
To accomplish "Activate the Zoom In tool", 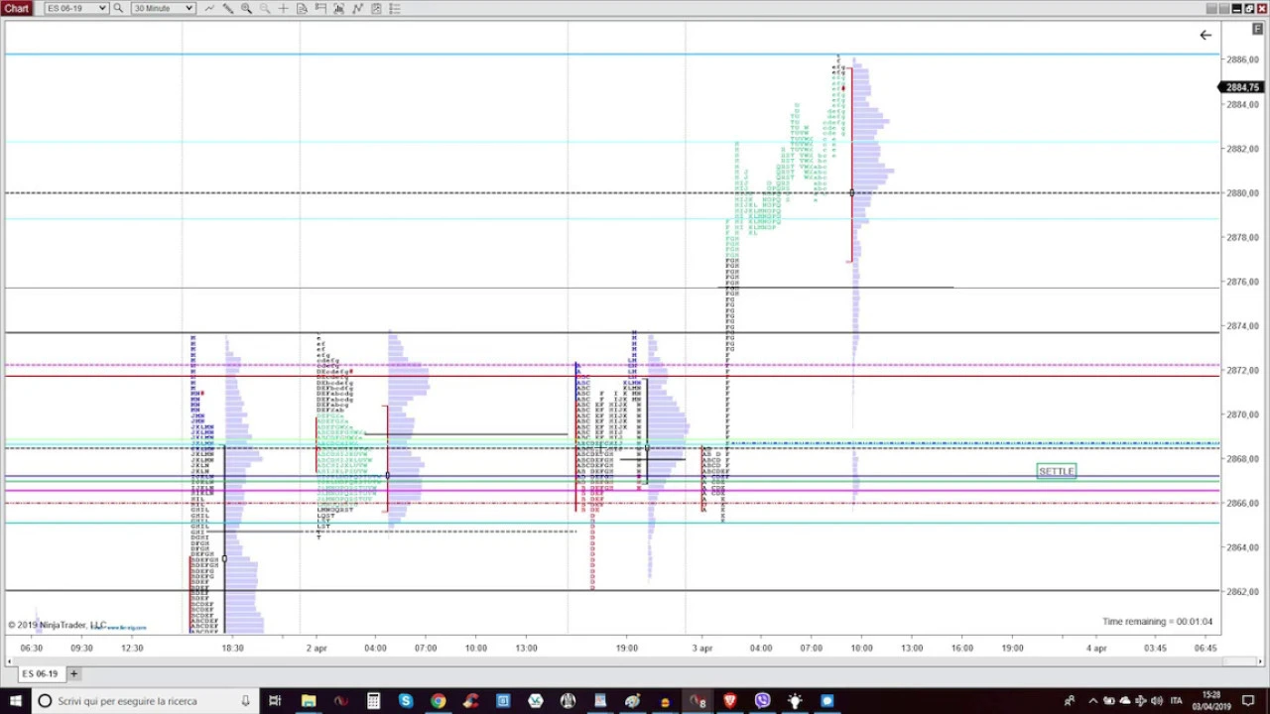I will coord(246,8).
